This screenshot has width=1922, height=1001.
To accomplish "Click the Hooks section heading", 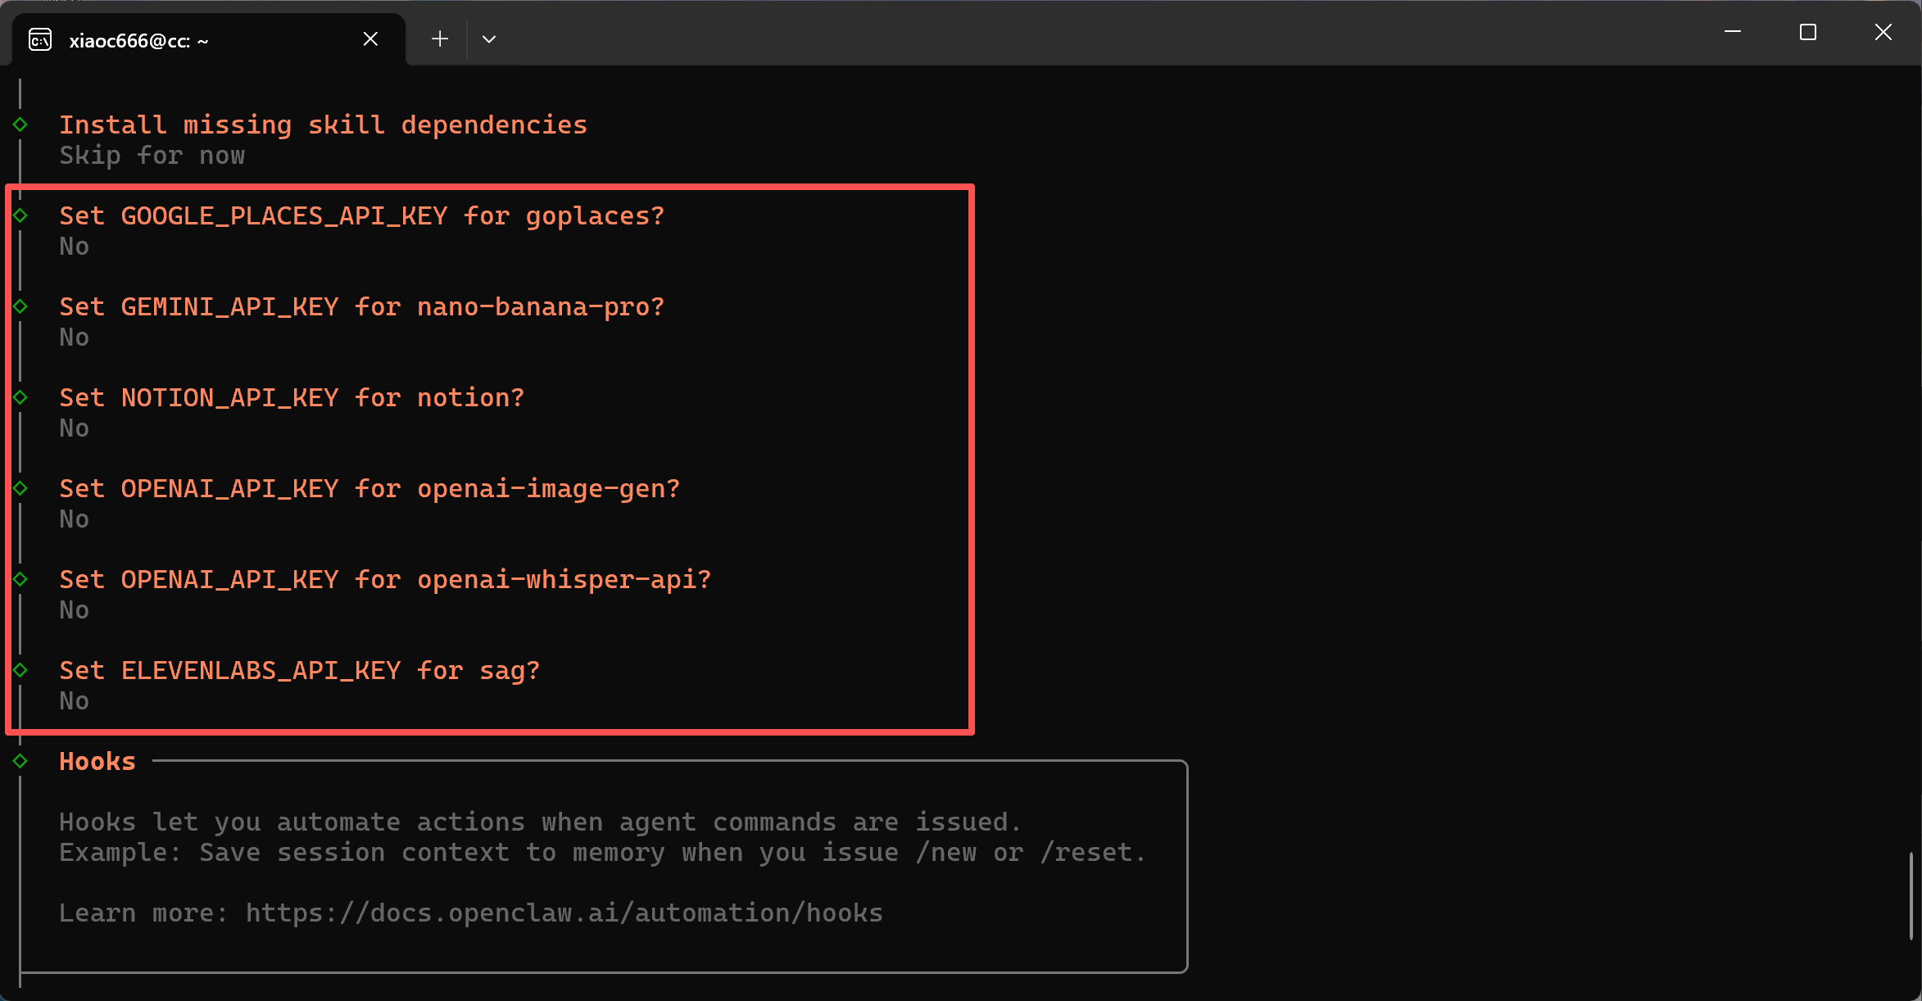I will point(97,762).
